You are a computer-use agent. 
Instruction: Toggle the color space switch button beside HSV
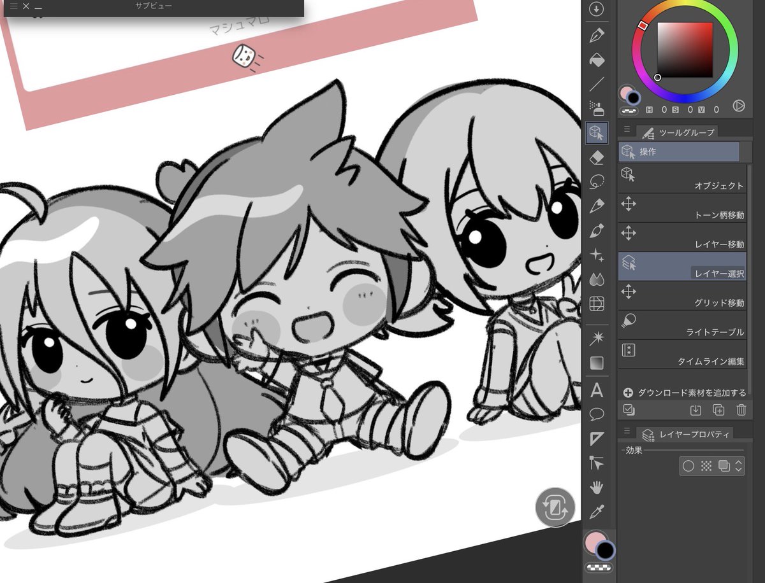pos(739,106)
